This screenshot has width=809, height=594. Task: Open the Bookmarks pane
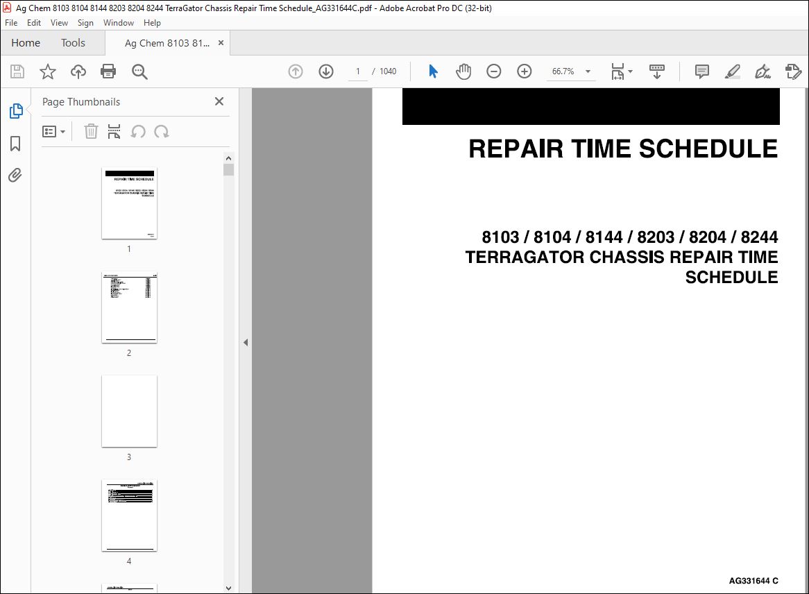click(x=15, y=144)
